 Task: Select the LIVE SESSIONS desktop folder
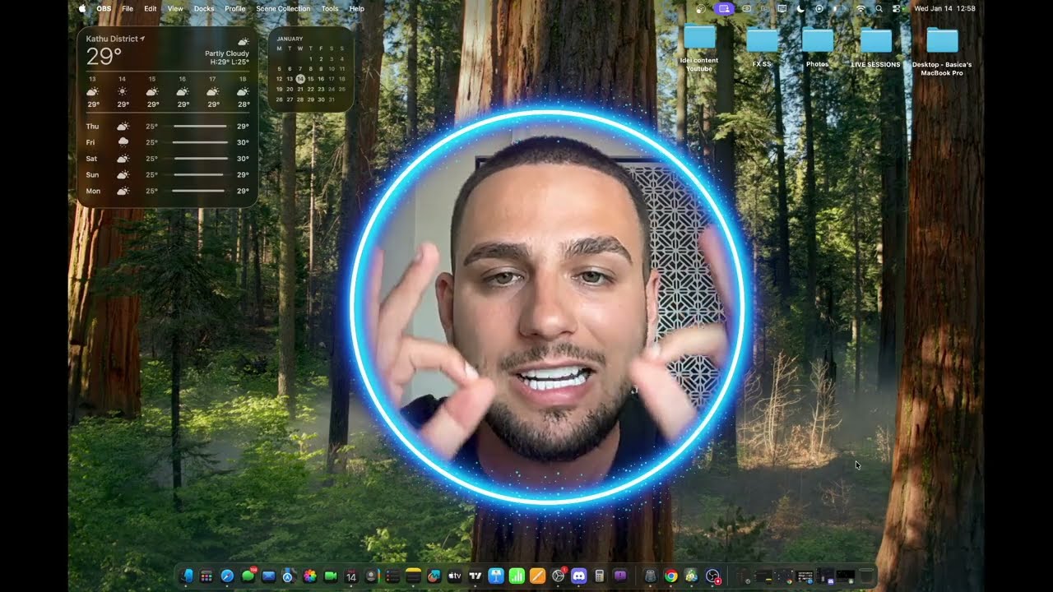click(x=875, y=48)
